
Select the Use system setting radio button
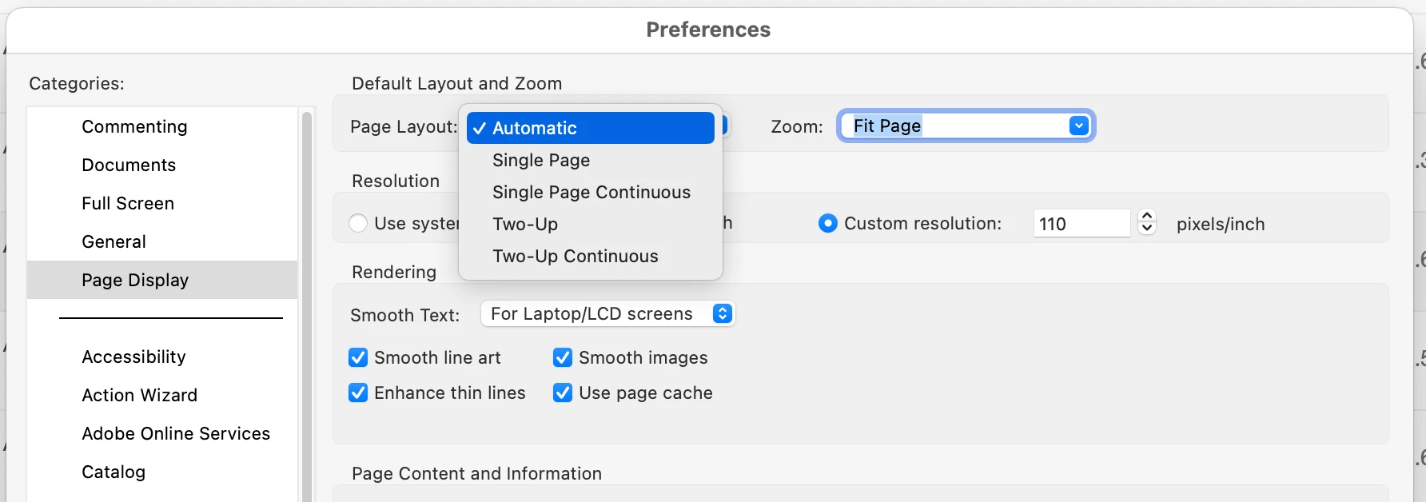359,224
